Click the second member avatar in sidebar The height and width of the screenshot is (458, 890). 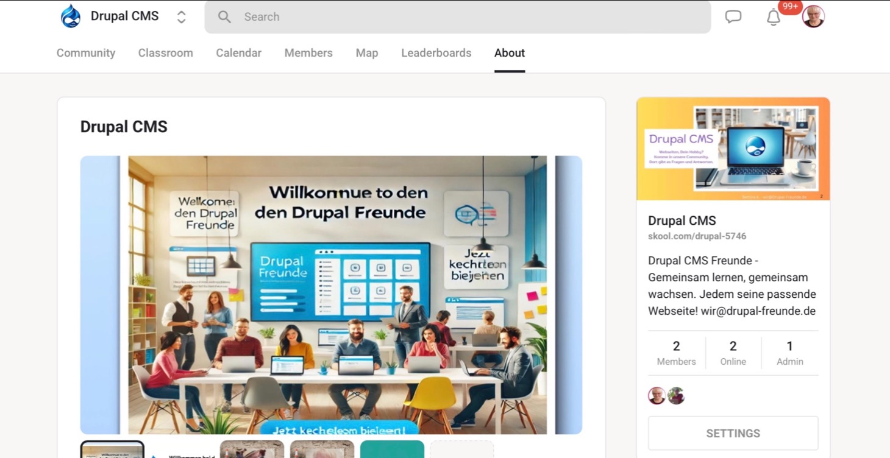[x=676, y=396]
